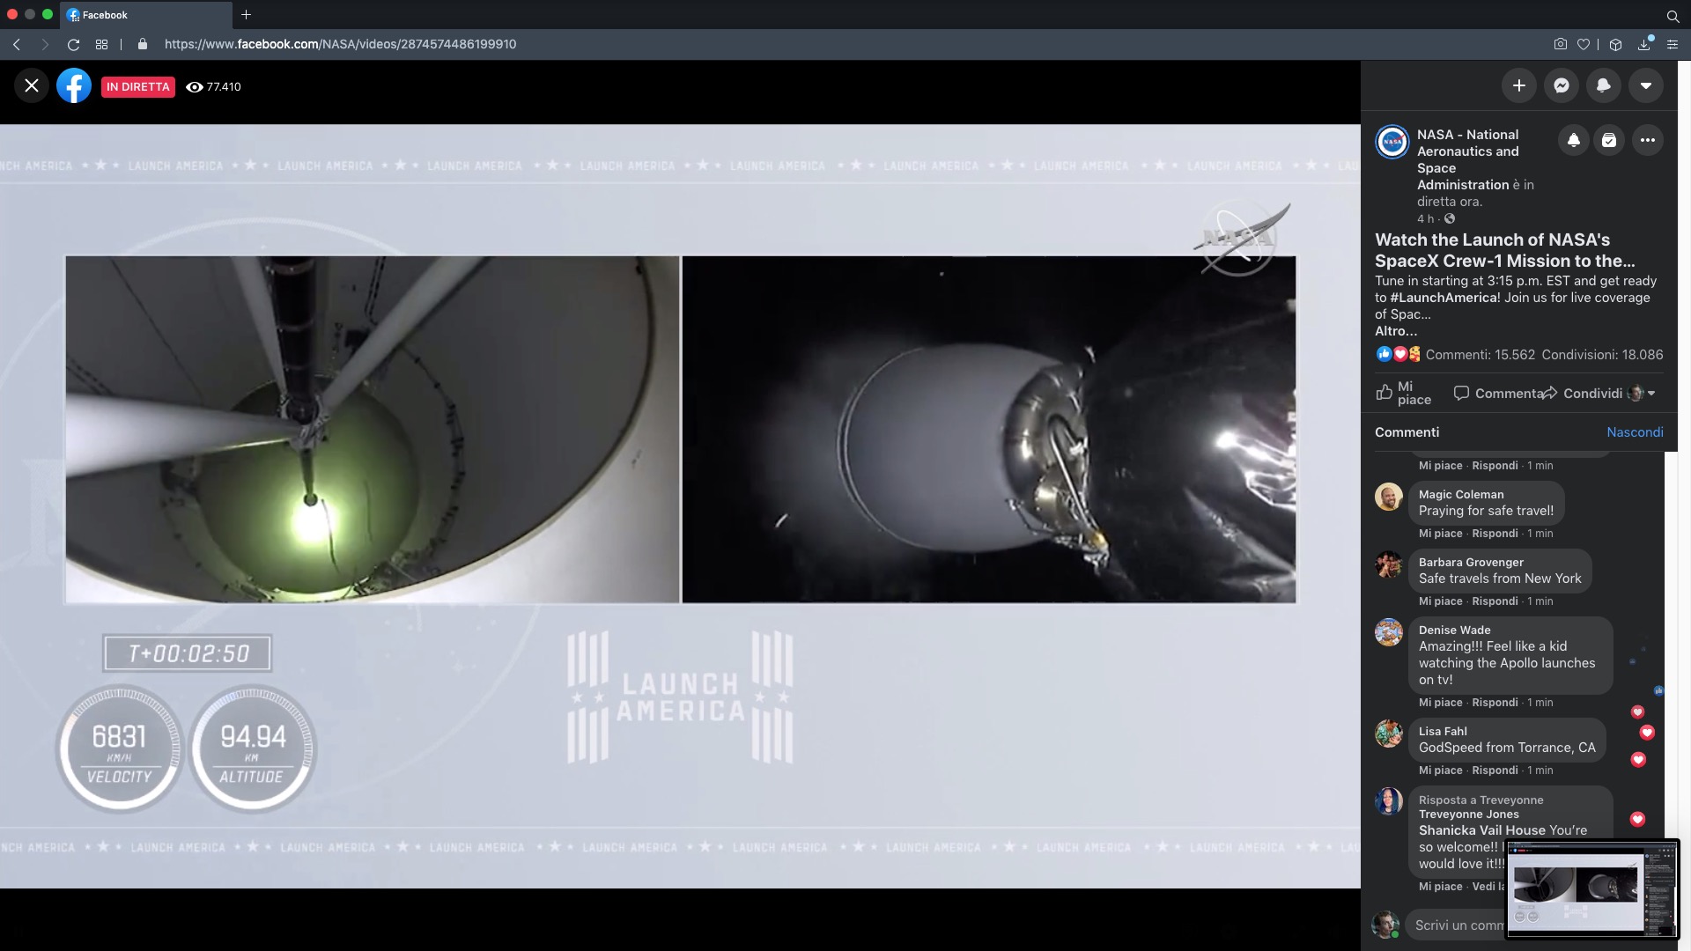Click Shanicka Vail House mention
The width and height of the screenshot is (1691, 951).
pyautogui.click(x=1482, y=830)
